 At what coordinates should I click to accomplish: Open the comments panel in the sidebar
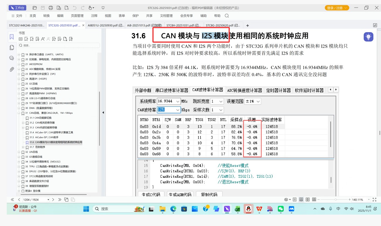(11, 58)
